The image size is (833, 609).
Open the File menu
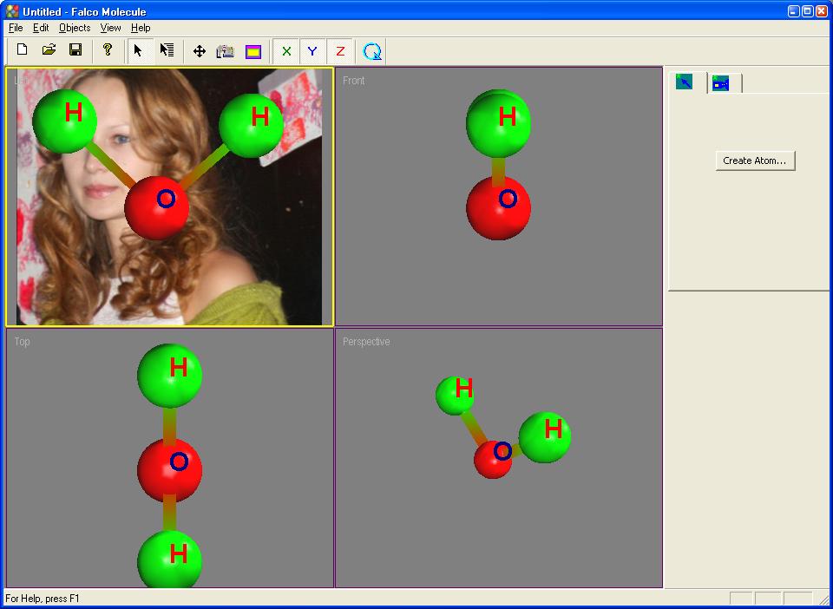pyautogui.click(x=16, y=28)
